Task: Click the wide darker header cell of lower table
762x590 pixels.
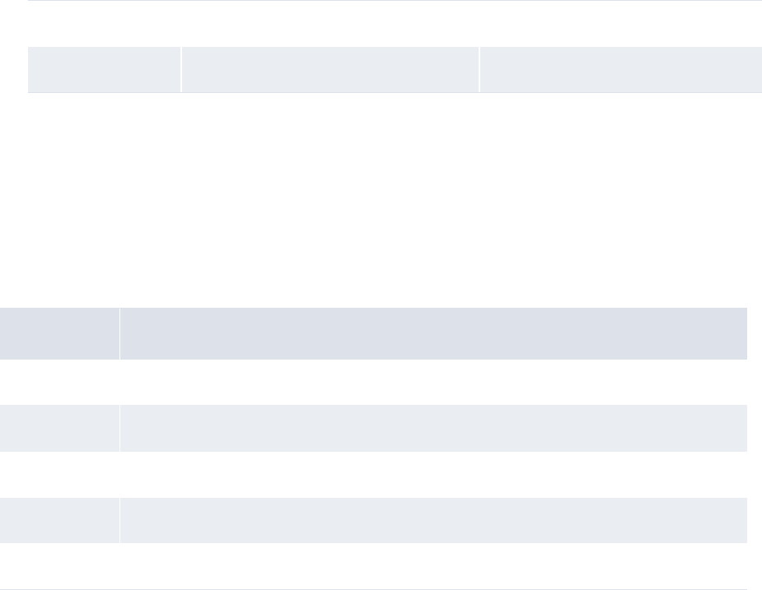Action: pyautogui.click(x=433, y=333)
